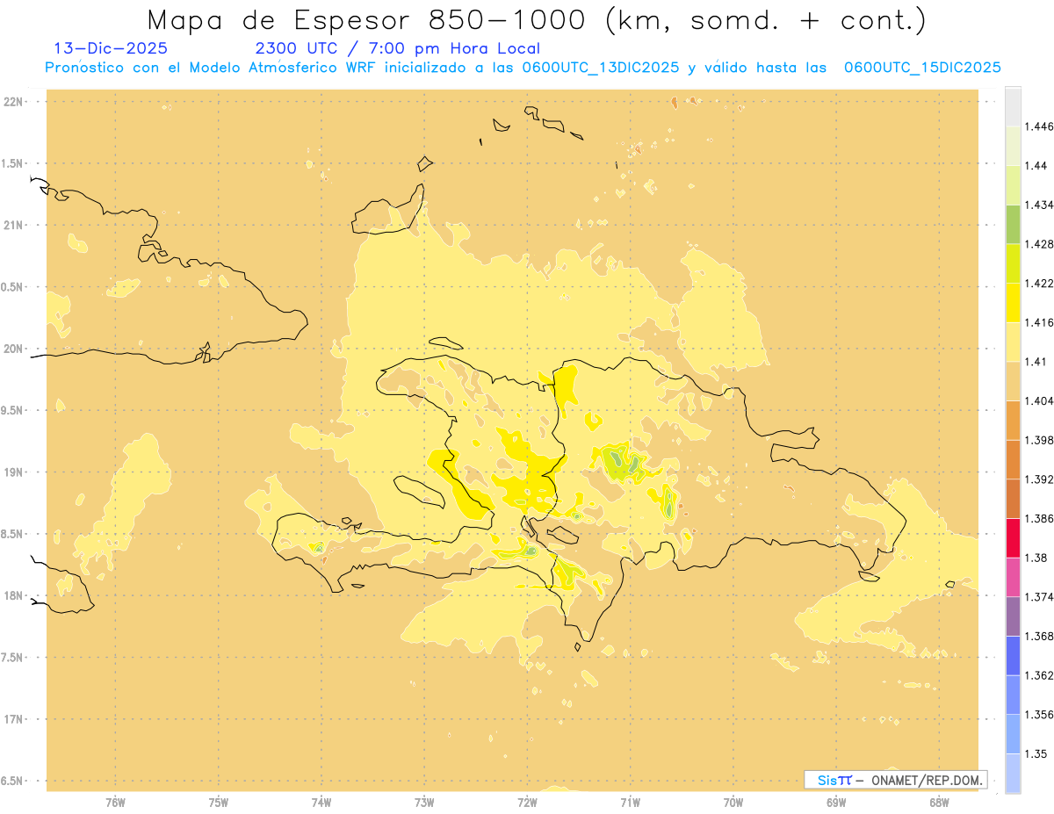Click the colorbar value "1.404"
The height and width of the screenshot is (814, 1054).
(1039, 400)
